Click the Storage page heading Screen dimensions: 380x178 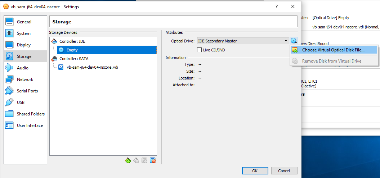click(62, 22)
